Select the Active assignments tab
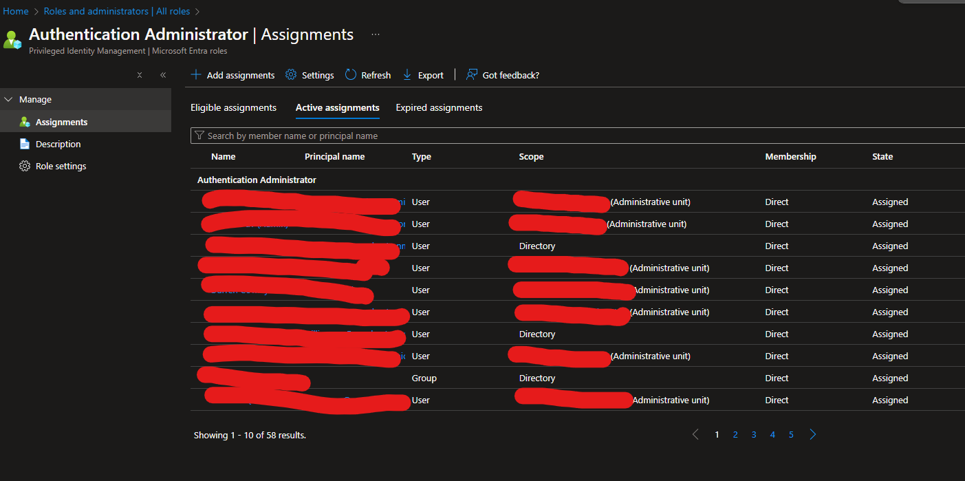This screenshot has width=965, height=481. (337, 107)
